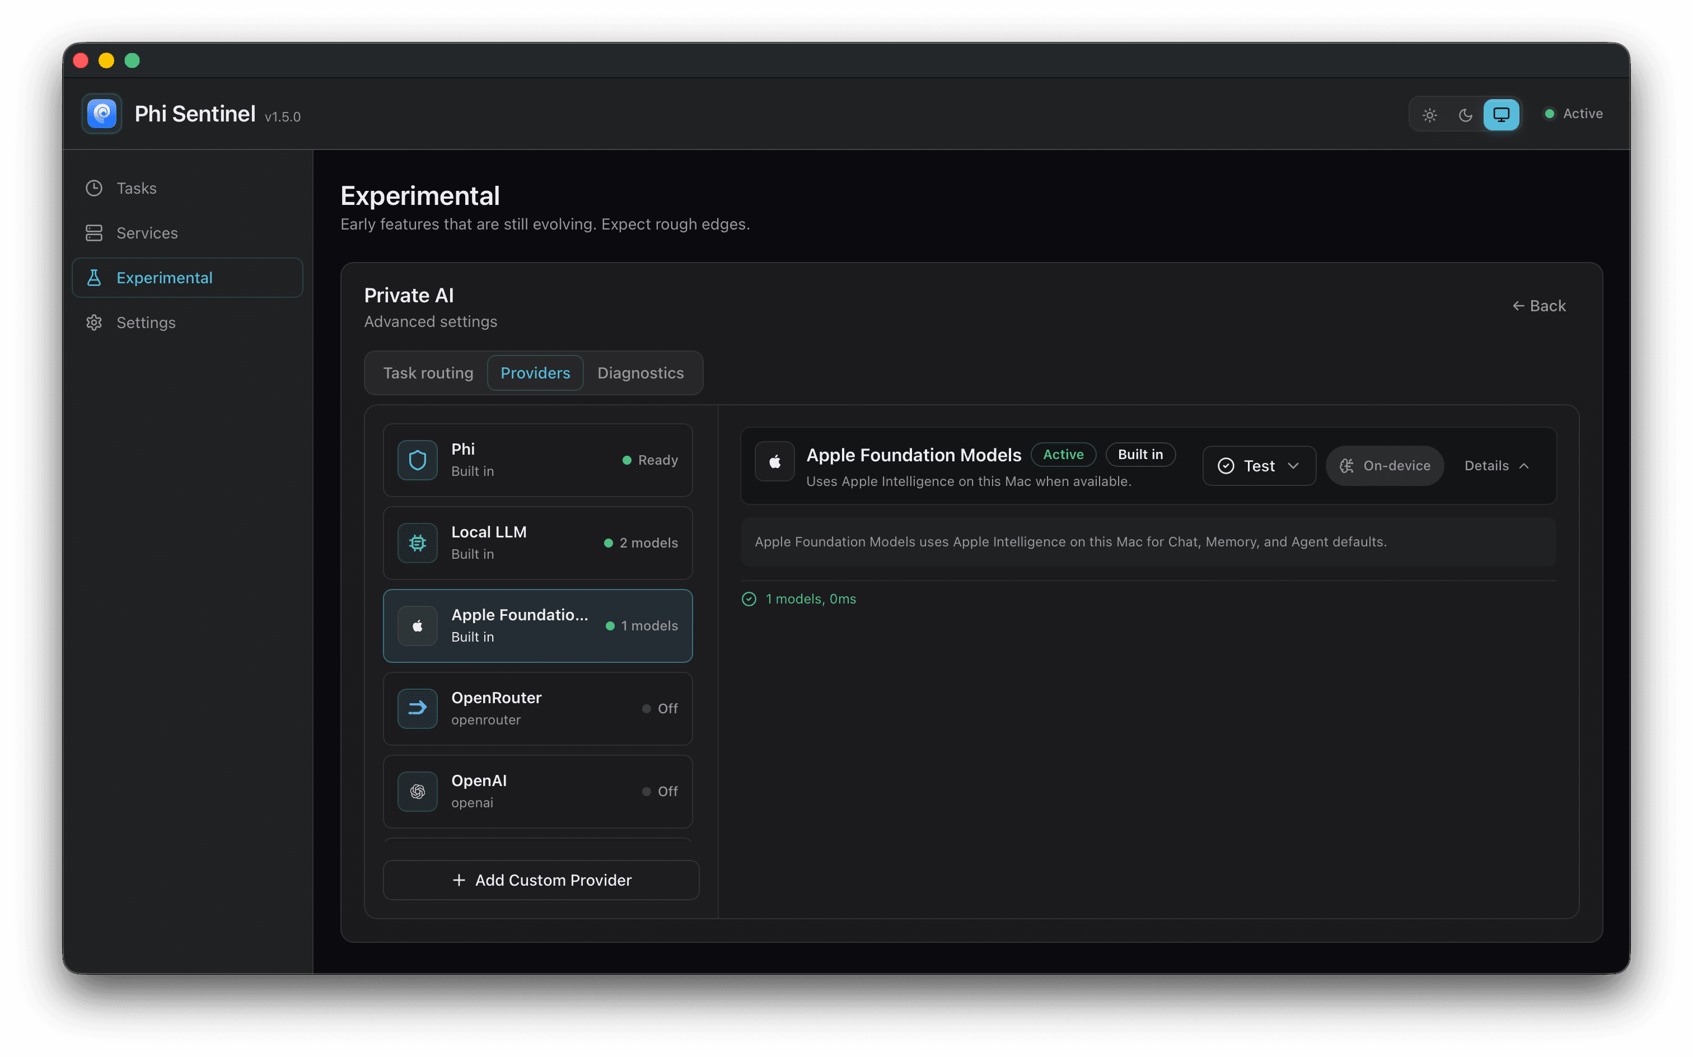
Task: Click the Phi shield icon
Action: pos(417,460)
